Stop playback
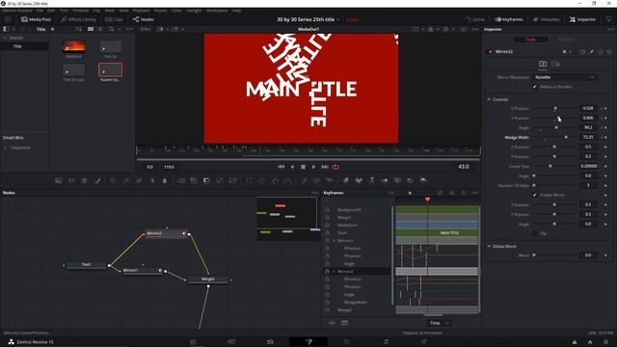Screen dimensions: 617x347 (x=303, y=167)
